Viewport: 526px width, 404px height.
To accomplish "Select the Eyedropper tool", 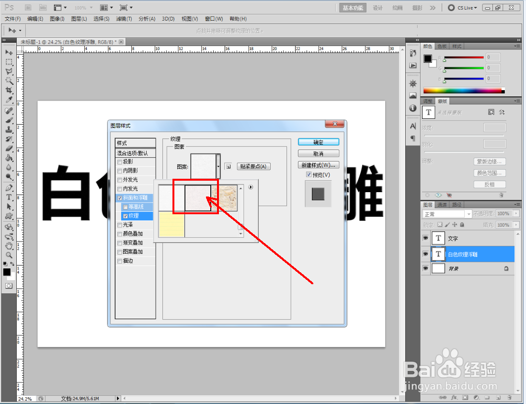I will point(9,100).
